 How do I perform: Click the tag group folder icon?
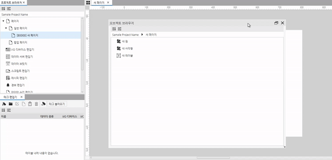[11, 104]
